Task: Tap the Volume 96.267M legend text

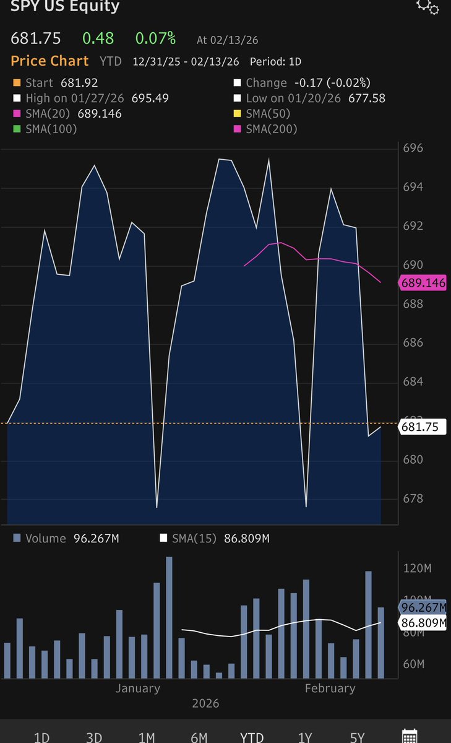Action: click(72, 539)
